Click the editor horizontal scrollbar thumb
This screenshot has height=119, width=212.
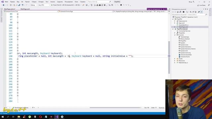(115, 108)
